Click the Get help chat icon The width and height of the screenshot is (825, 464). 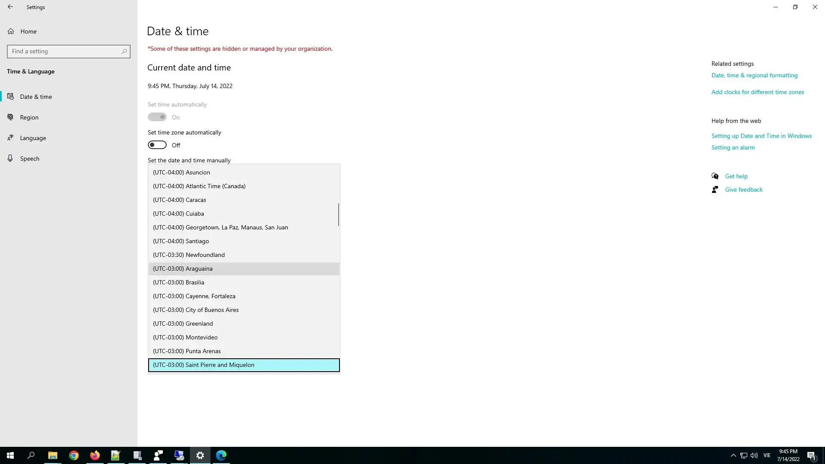(x=715, y=176)
